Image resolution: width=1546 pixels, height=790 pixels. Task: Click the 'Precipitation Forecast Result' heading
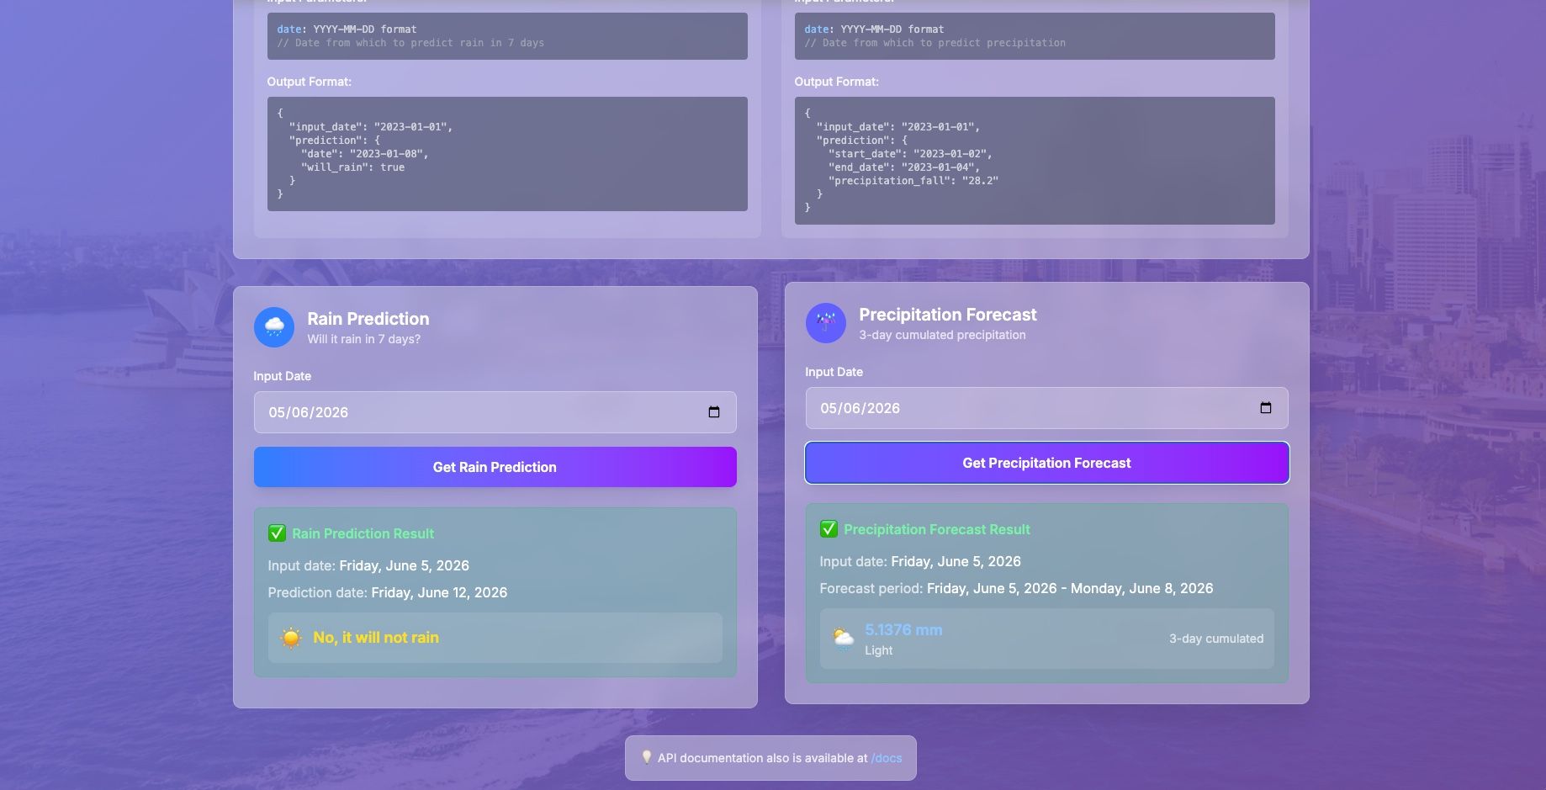click(x=937, y=529)
